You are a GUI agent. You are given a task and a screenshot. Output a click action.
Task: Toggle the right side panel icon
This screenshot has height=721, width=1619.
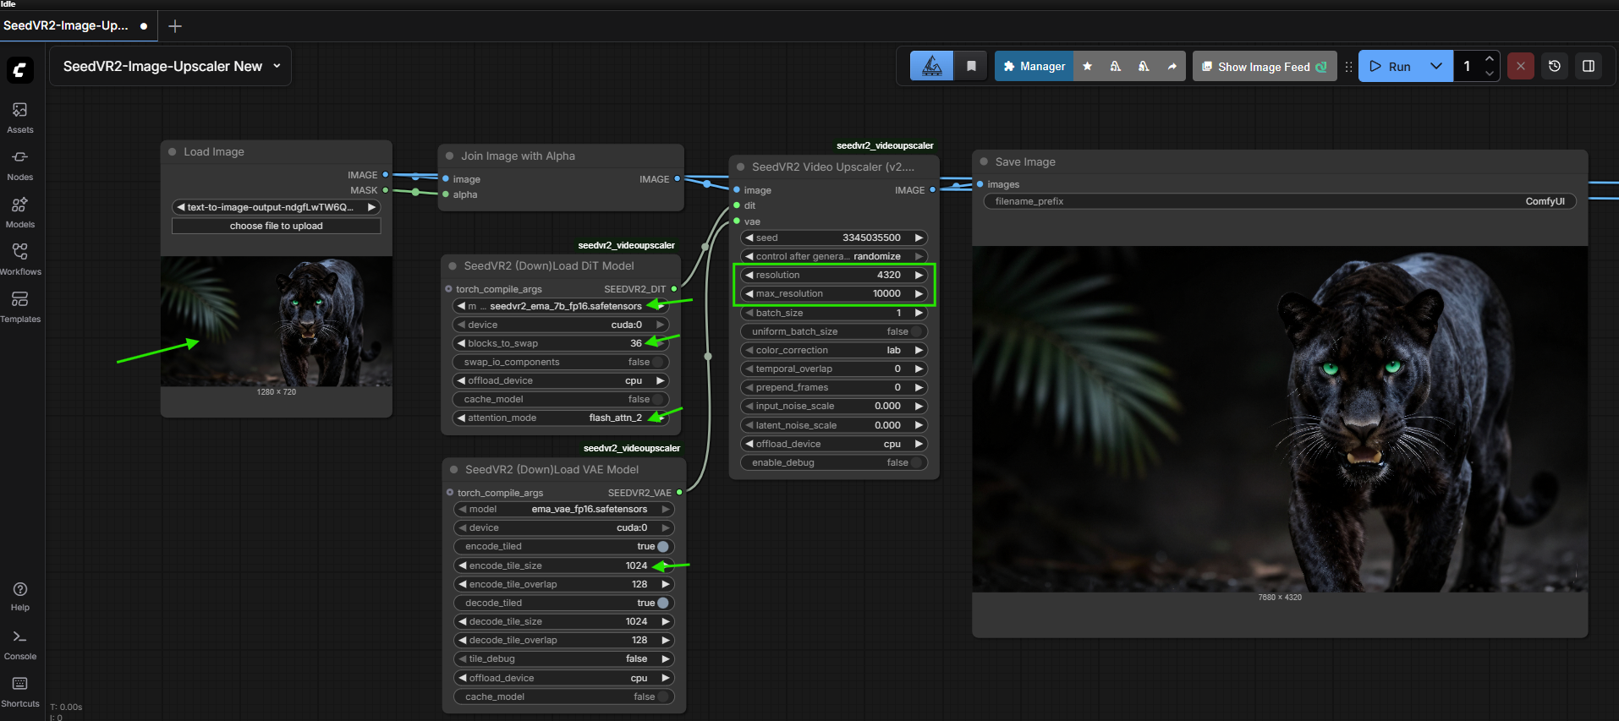(x=1589, y=66)
